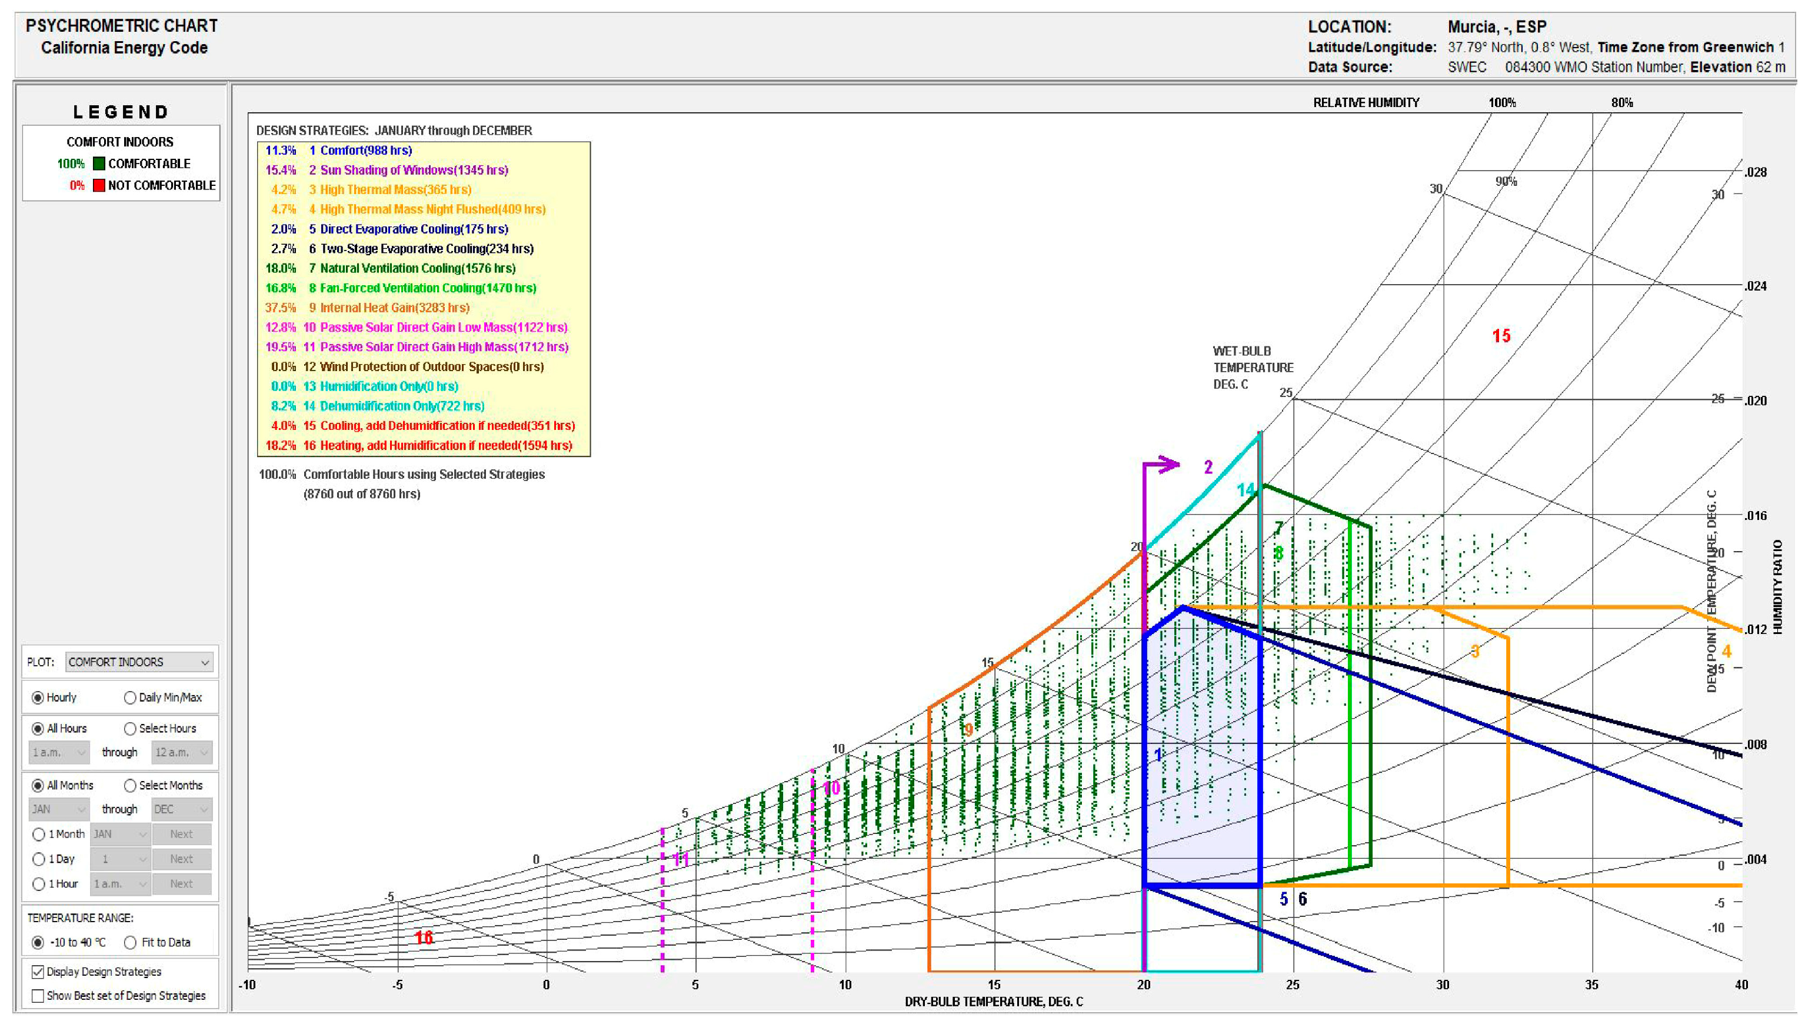
Task: Select the Hourly radio button
Action: pos(38,698)
